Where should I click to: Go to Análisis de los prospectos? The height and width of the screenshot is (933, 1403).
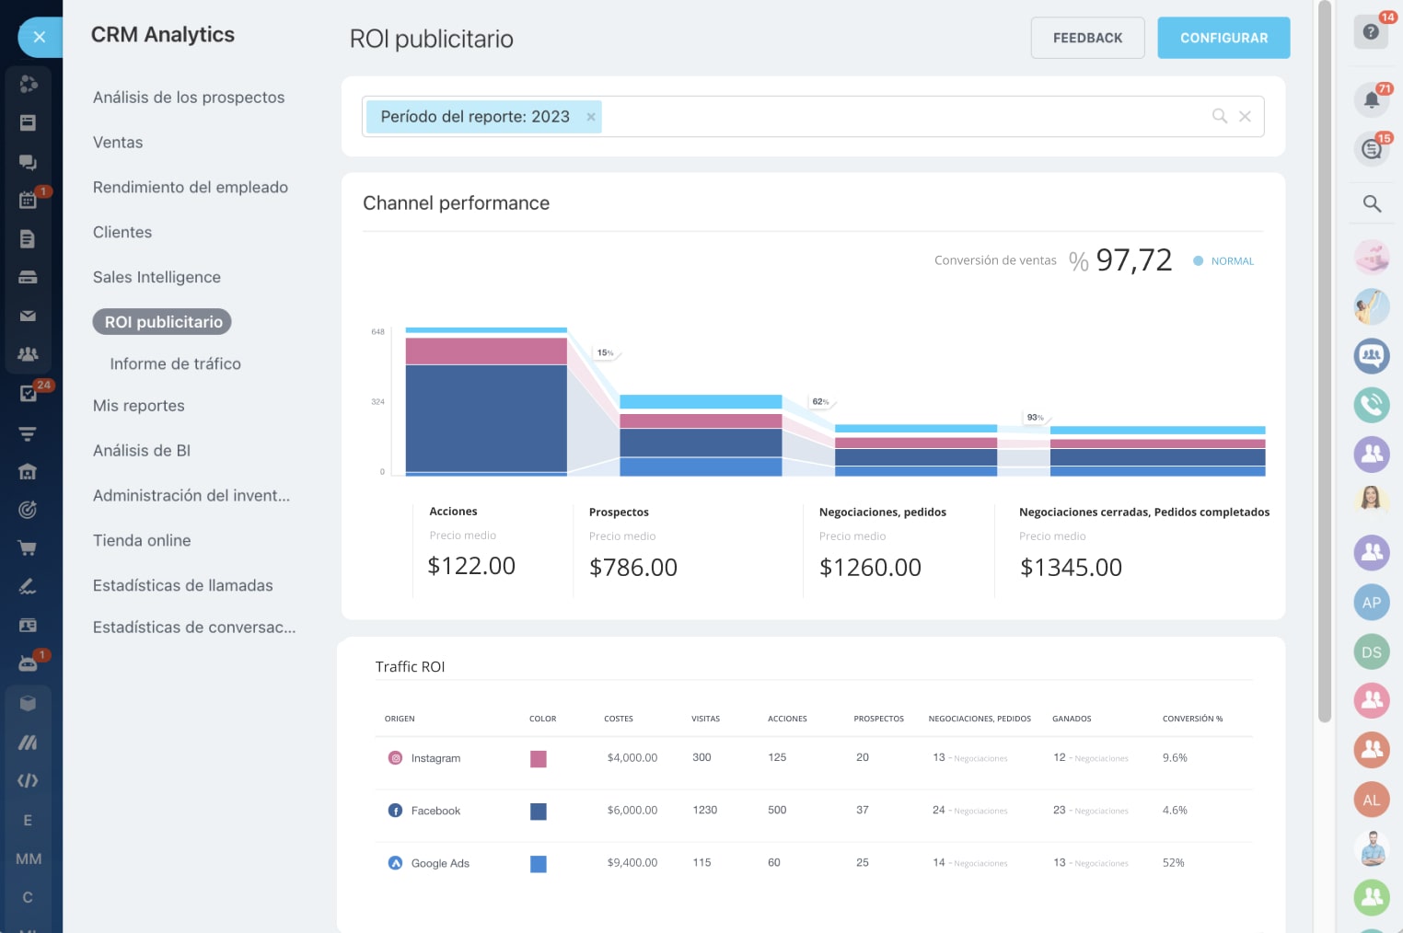[x=189, y=98]
